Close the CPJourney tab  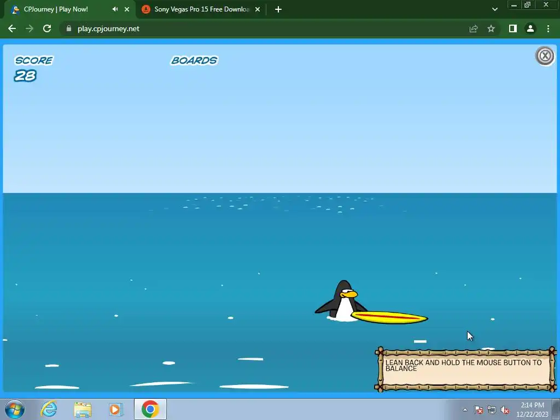pos(127,9)
